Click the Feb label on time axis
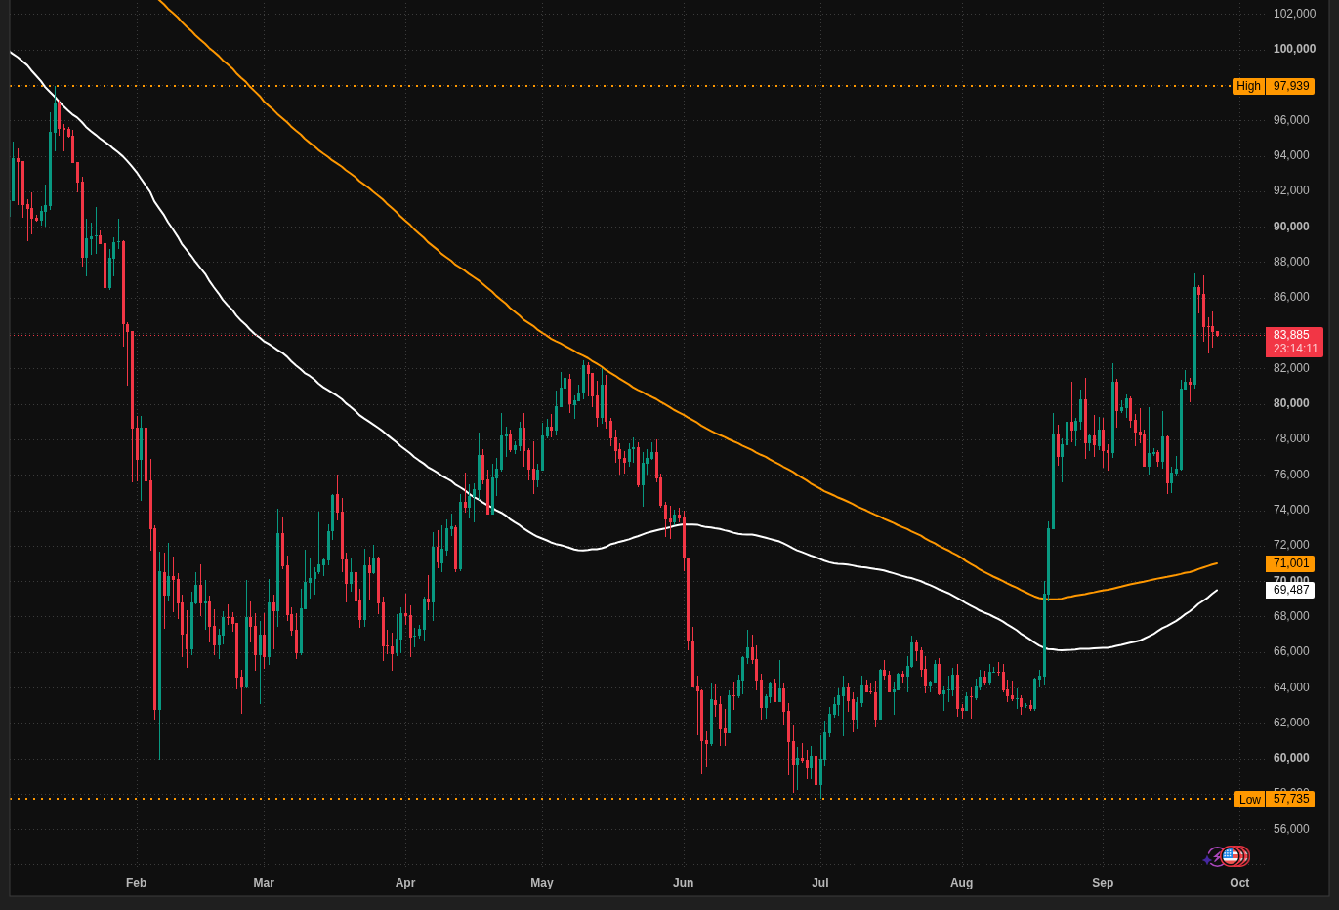The height and width of the screenshot is (910, 1339). click(137, 883)
